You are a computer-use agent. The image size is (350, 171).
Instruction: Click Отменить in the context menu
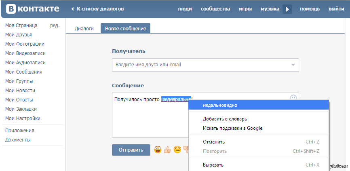point(214,142)
